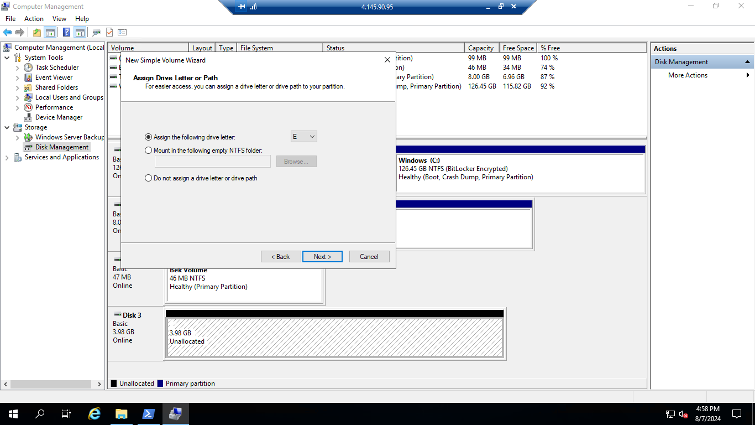Collapse the System Tools tree node
The width and height of the screenshot is (755, 425).
click(7, 58)
